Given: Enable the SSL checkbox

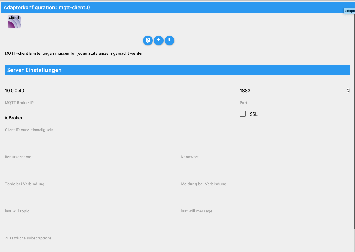Looking at the screenshot, I should pos(243,114).
